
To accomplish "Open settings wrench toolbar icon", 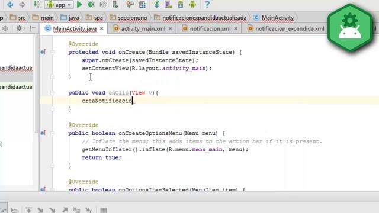I will point(130,4).
